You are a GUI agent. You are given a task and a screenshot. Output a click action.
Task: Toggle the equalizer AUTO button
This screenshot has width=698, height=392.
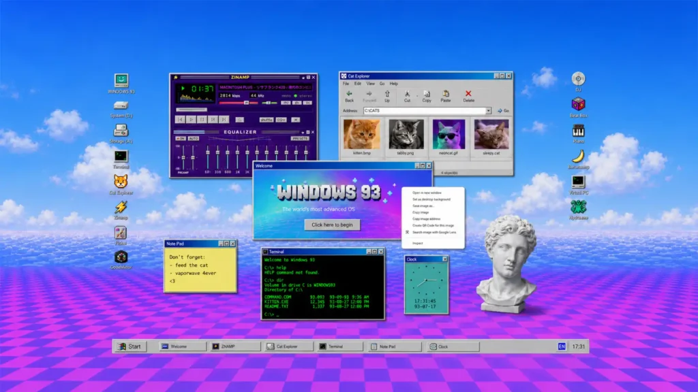(193, 139)
